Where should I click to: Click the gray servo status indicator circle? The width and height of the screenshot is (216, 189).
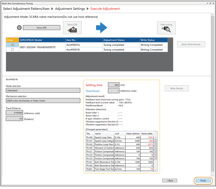click(x=19, y=28)
